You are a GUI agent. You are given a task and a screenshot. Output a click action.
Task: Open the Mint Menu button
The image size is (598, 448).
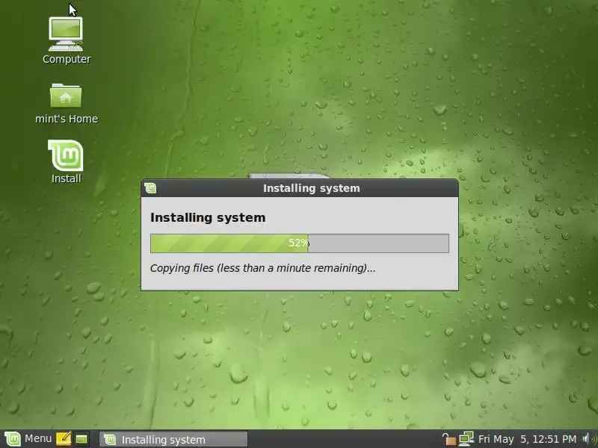[28, 439]
